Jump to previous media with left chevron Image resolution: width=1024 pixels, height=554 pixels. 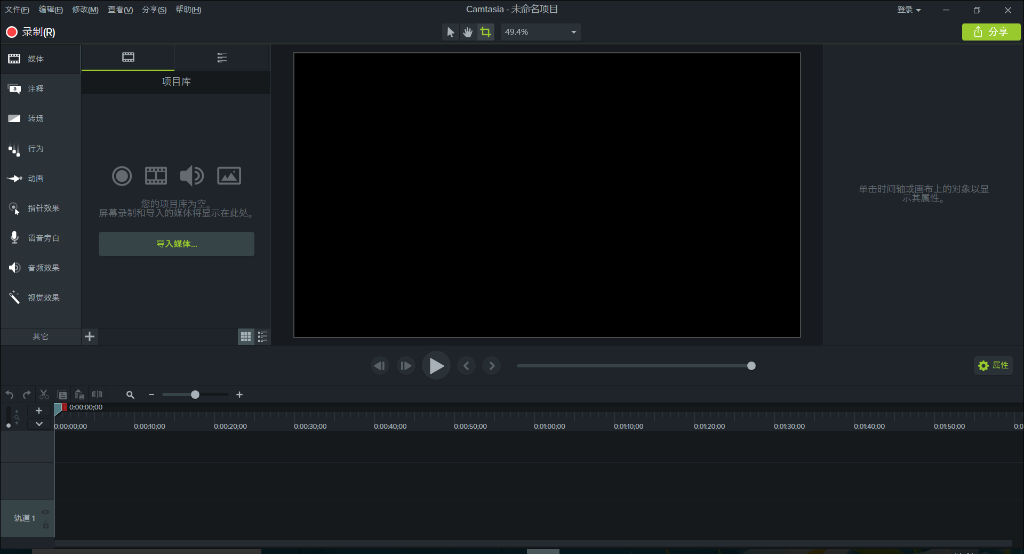(x=466, y=366)
